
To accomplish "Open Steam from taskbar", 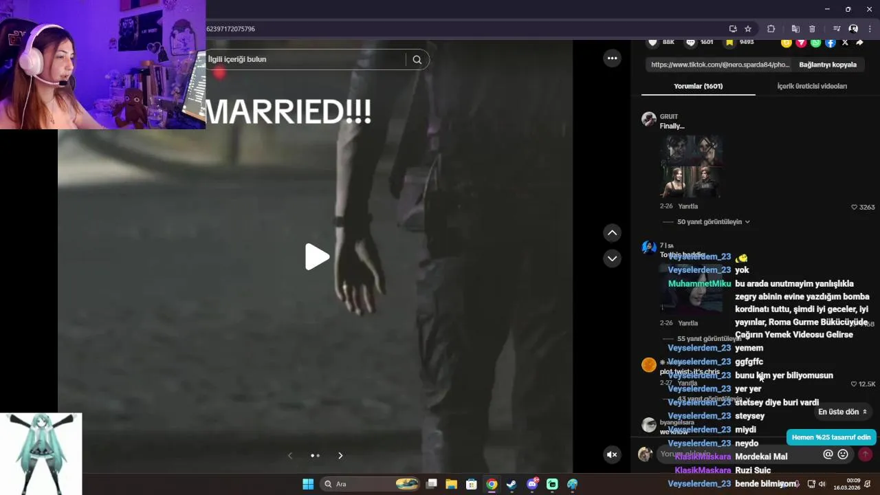I will tap(511, 484).
